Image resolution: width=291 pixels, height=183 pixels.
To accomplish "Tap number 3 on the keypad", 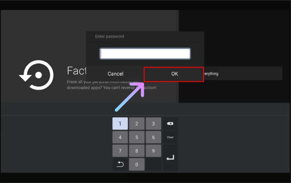I will [153, 124].
